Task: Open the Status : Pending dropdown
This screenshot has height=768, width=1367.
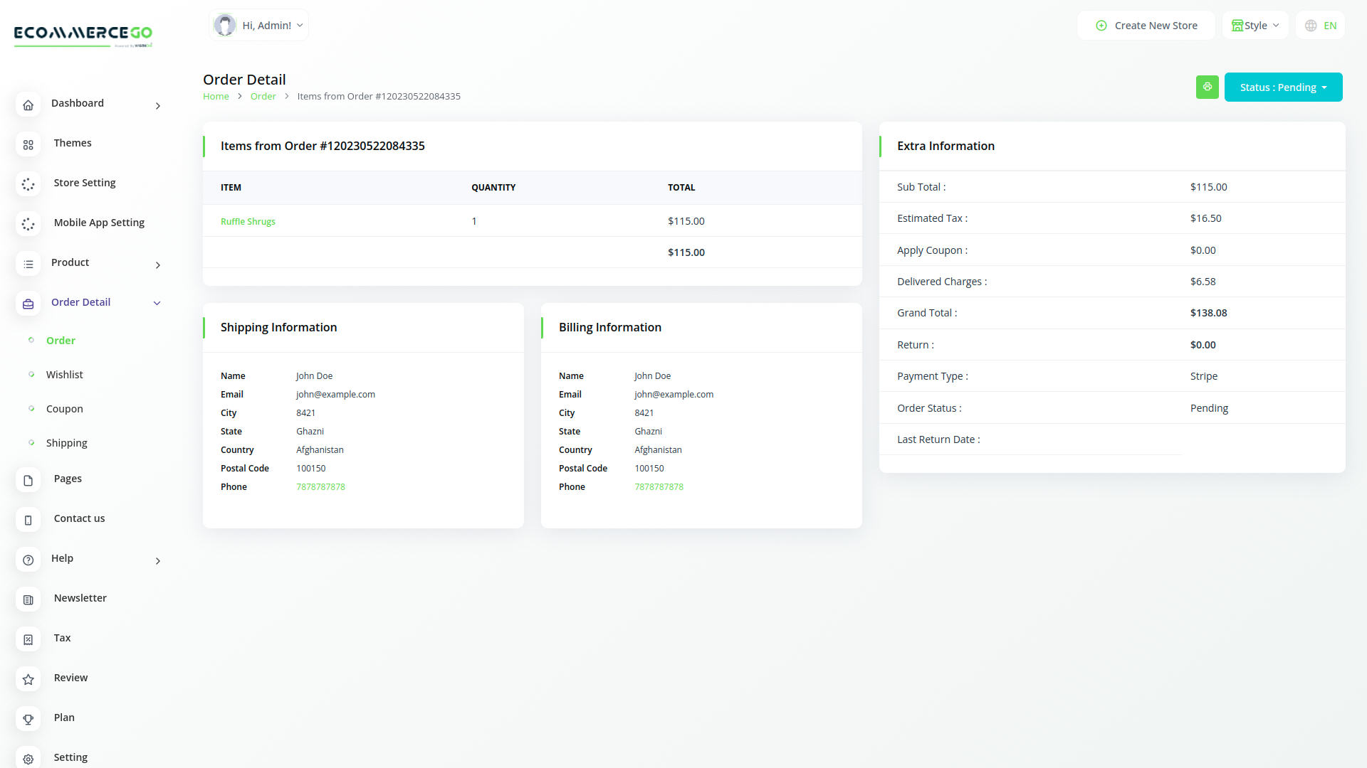Action: tap(1283, 87)
